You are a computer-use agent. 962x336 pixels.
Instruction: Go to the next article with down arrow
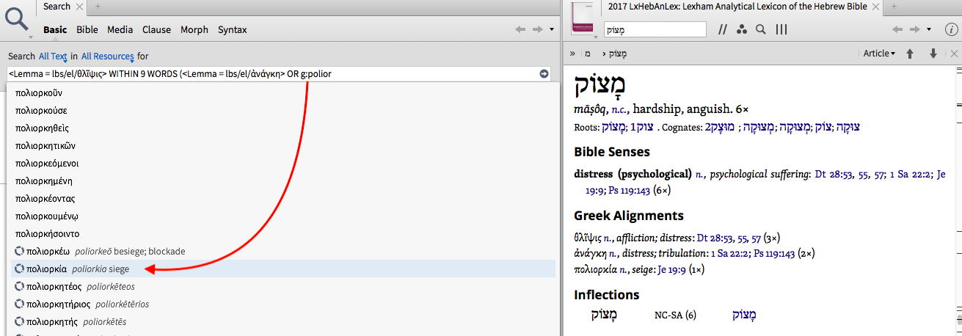click(x=933, y=54)
